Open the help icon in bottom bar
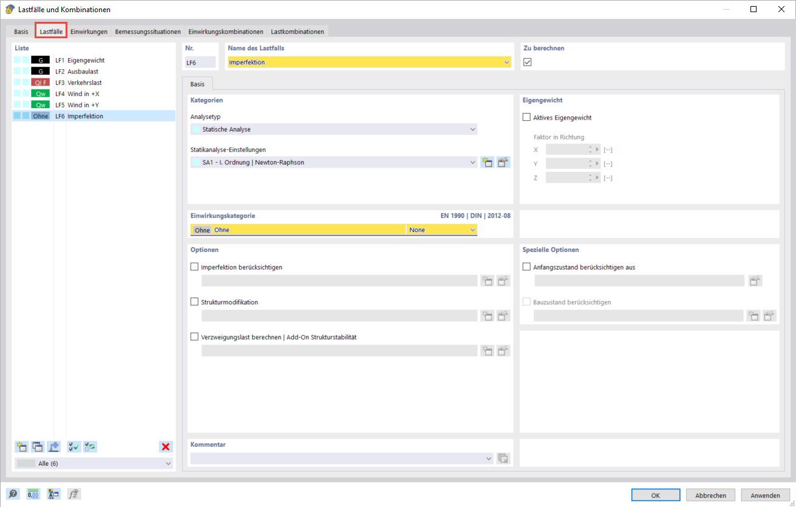796x507 pixels. (x=13, y=494)
